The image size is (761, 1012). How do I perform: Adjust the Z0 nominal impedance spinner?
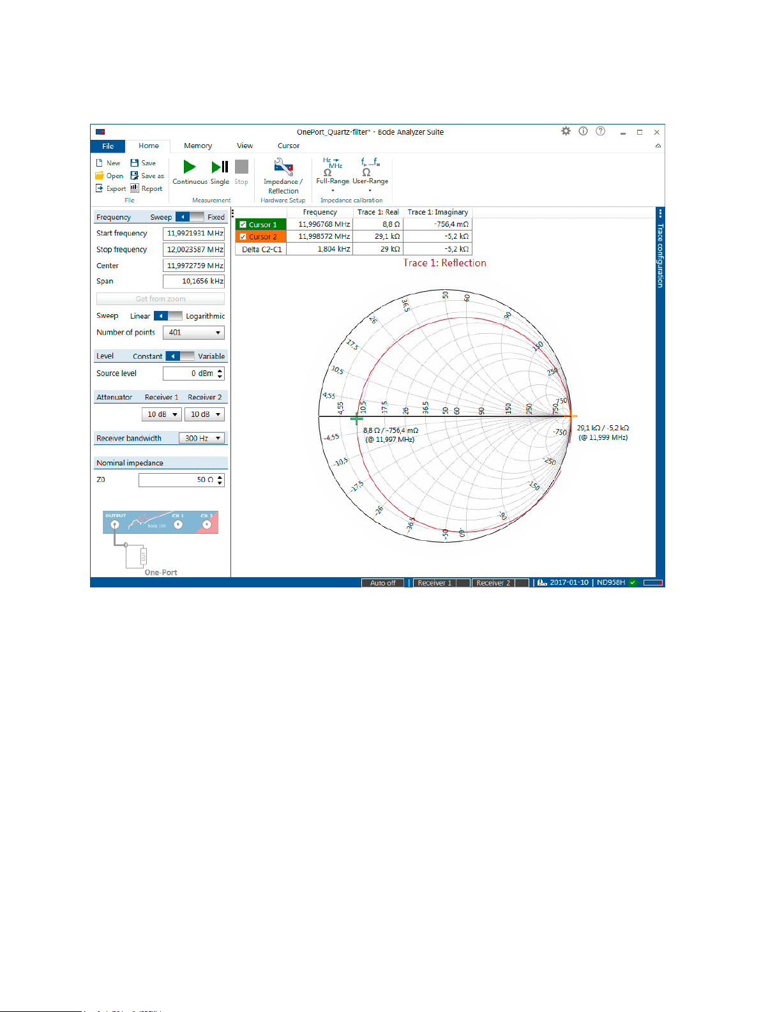click(x=220, y=480)
